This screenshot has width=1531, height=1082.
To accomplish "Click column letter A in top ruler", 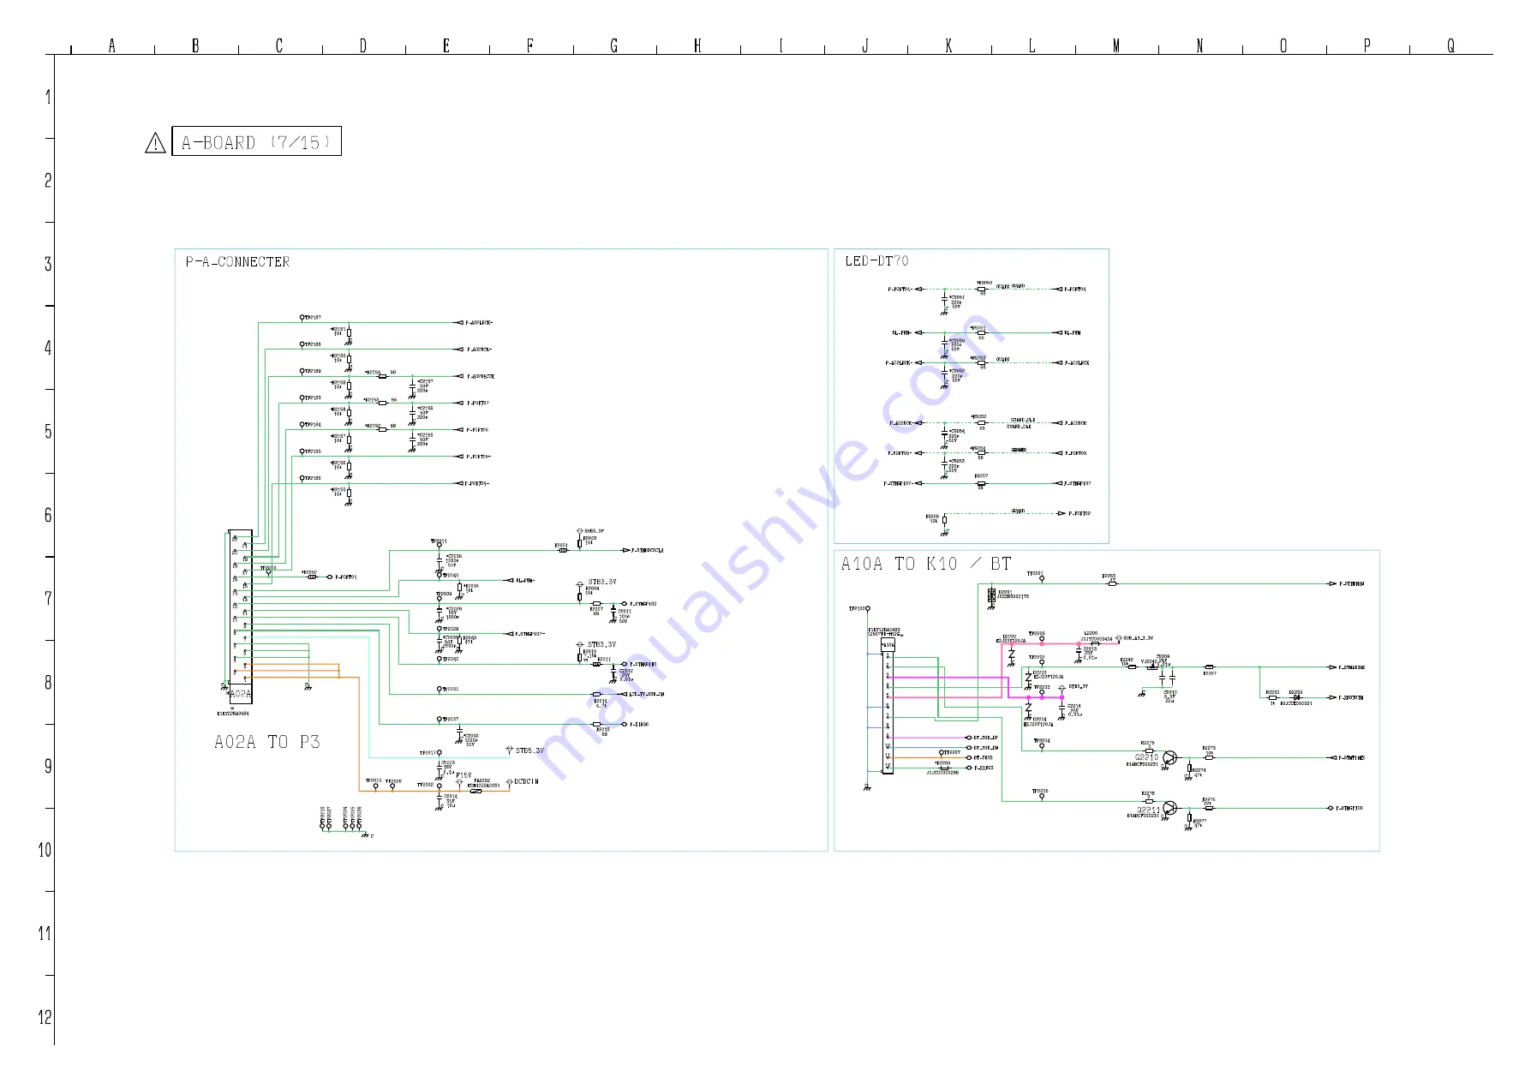I will 112,45.
